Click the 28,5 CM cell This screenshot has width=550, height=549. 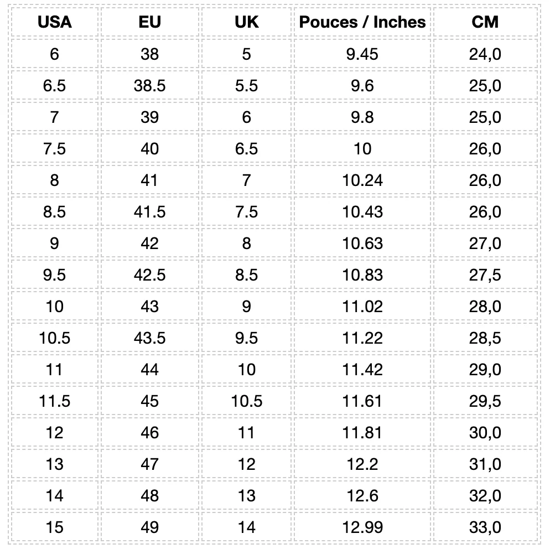tap(485, 338)
